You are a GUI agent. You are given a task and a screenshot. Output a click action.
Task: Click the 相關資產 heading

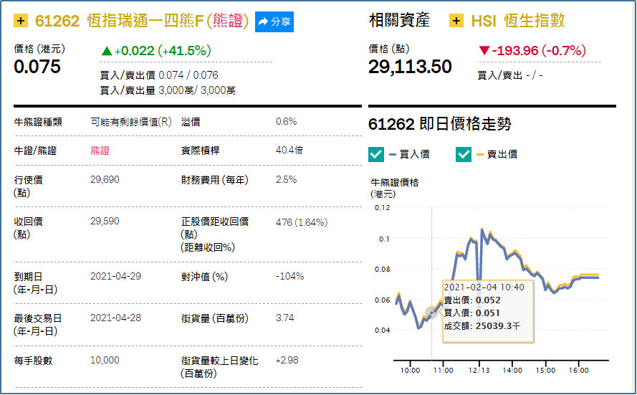click(399, 20)
